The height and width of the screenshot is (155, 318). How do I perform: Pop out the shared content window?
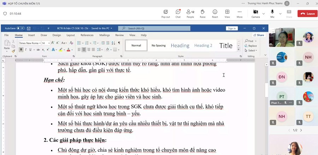165,13
